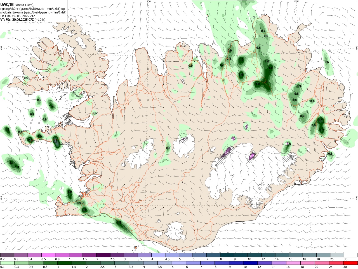This screenshot has height=269, width=358.
Task: Click the 'slydda/snjókoma' legend description line
Action: pyautogui.click(x=33, y=12)
